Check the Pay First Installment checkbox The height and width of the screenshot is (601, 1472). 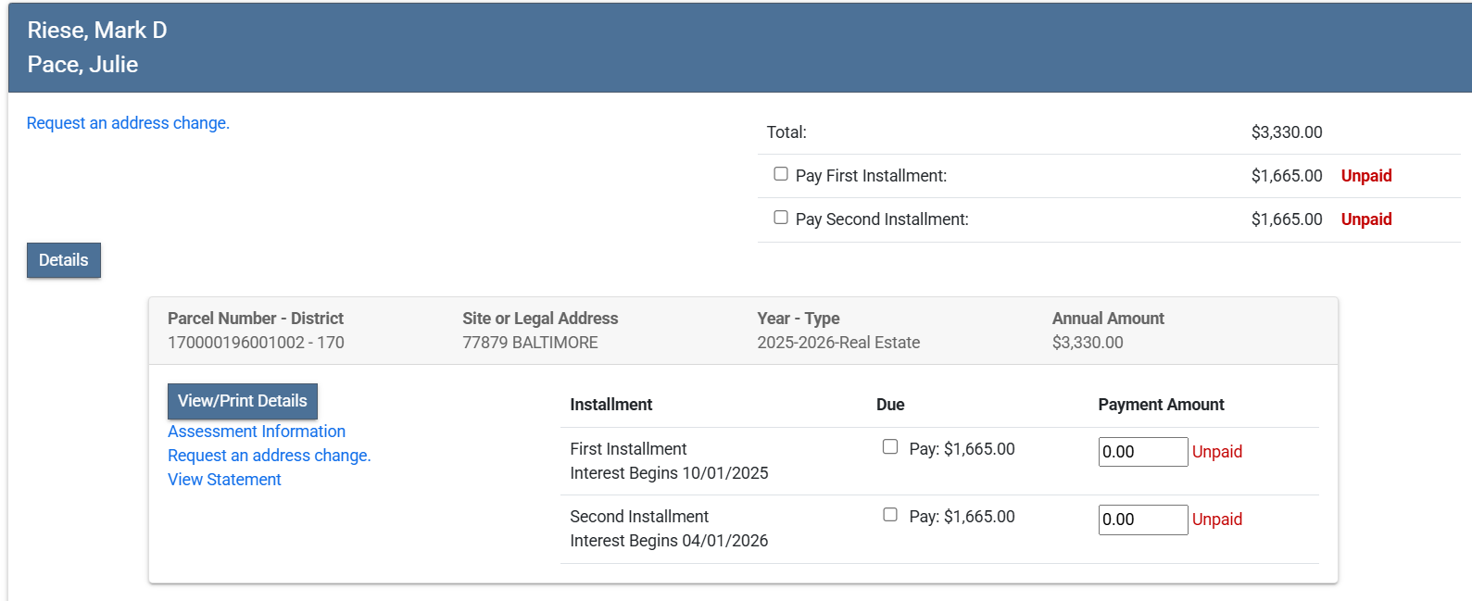point(781,174)
